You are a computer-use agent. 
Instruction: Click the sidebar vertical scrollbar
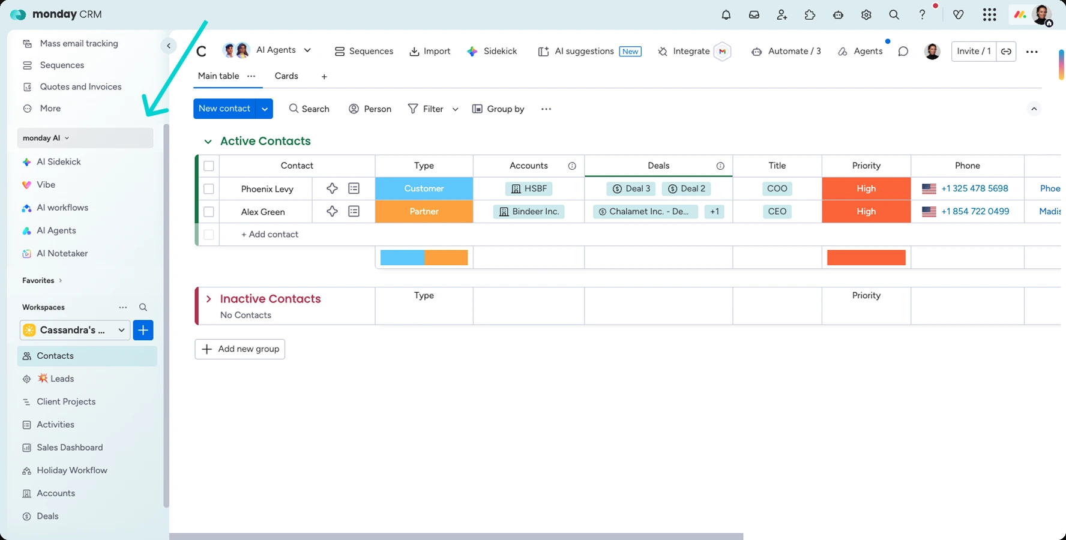(166, 315)
